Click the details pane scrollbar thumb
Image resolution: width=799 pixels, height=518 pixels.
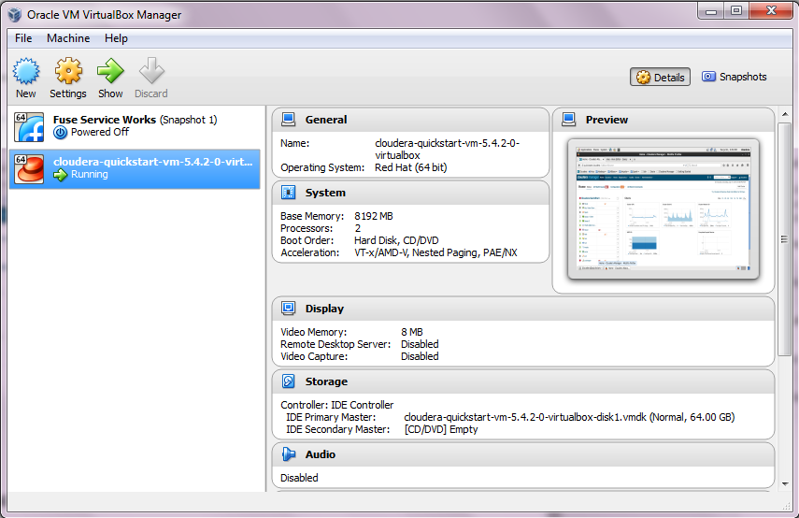point(785,239)
